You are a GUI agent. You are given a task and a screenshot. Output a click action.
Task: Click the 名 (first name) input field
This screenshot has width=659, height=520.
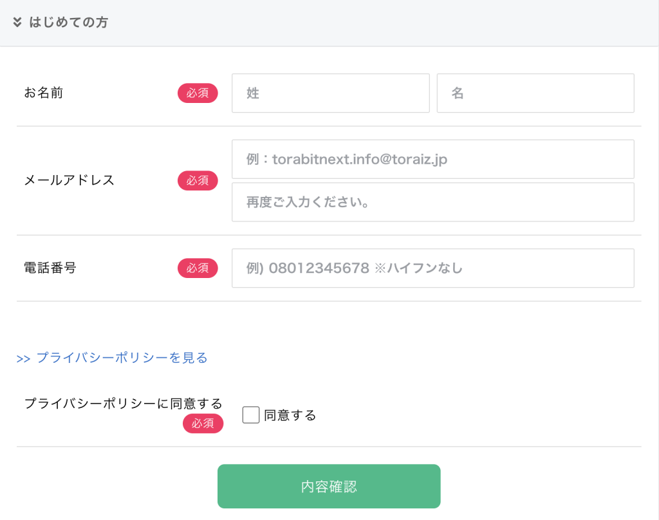coord(535,93)
